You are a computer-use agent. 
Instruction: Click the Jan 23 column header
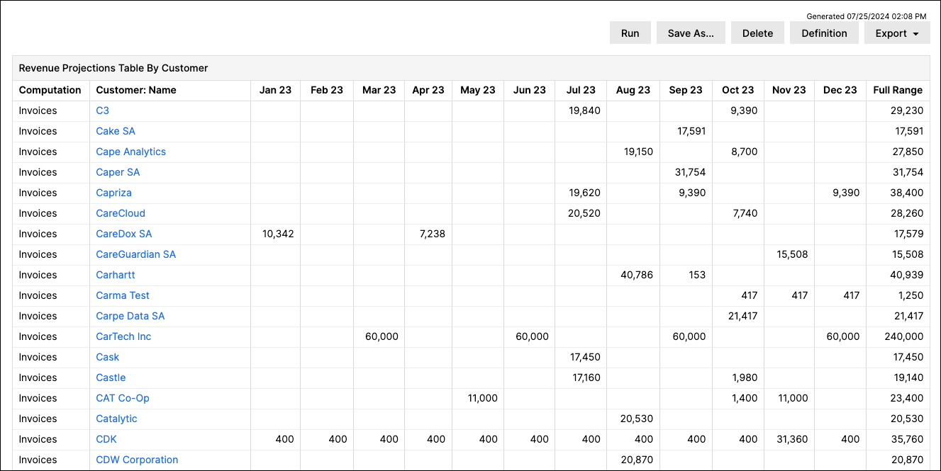275,90
